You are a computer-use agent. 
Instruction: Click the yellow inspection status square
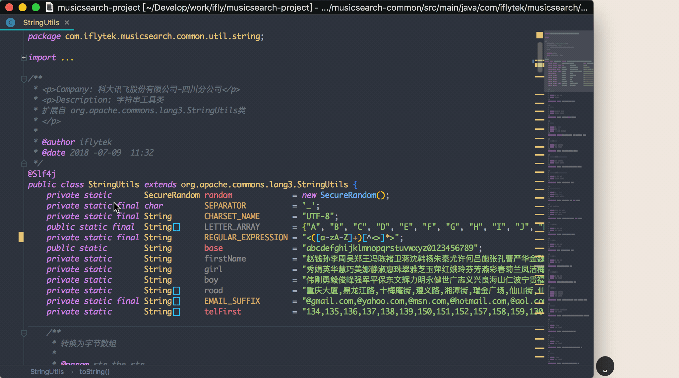(x=539, y=35)
